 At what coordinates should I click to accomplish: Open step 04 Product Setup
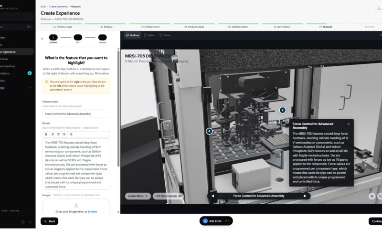click(194, 27)
